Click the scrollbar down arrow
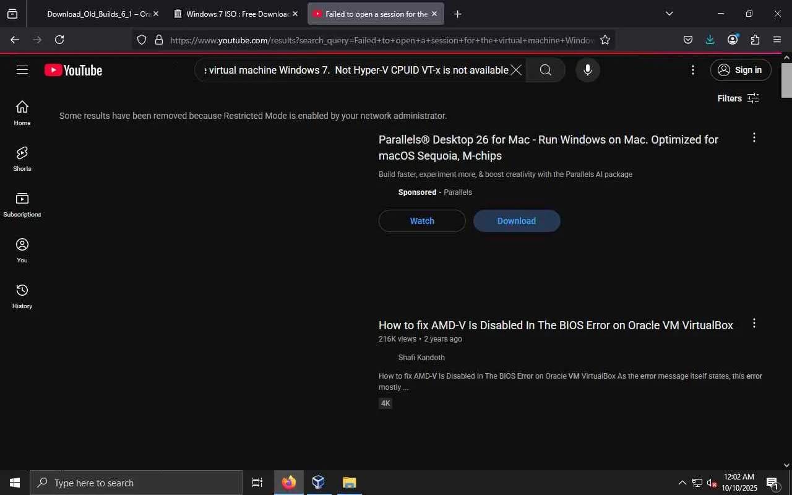Screen dimensions: 792x495 [x=786, y=465]
